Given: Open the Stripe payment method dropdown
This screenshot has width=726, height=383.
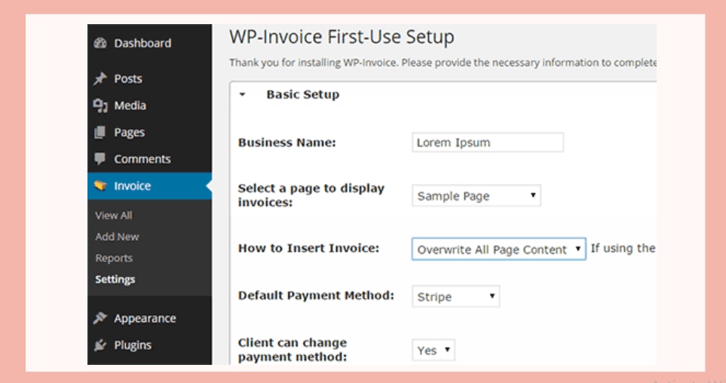Looking at the screenshot, I should pyautogui.click(x=455, y=297).
